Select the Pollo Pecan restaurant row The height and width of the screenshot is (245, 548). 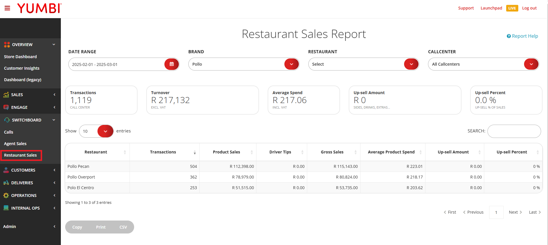tap(304, 166)
